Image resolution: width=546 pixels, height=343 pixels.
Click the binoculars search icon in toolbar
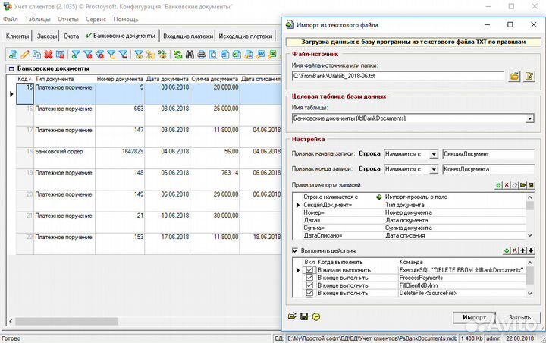point(190,55)
